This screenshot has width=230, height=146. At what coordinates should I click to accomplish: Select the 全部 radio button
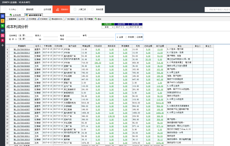pyautogui.click(x=118, y=37)
